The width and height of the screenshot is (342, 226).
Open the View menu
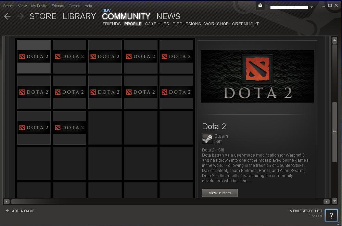point(22,6)
